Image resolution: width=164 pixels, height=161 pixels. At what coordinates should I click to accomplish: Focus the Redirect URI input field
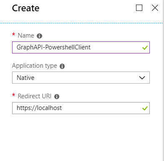[81, 108]
